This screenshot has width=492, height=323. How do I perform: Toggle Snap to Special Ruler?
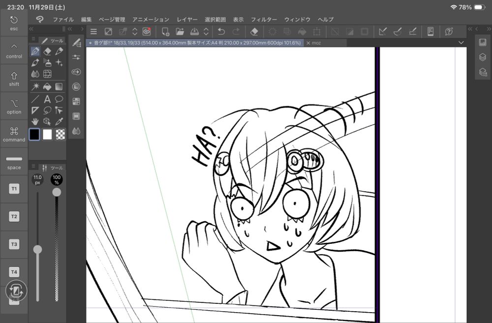click(398, 31)
